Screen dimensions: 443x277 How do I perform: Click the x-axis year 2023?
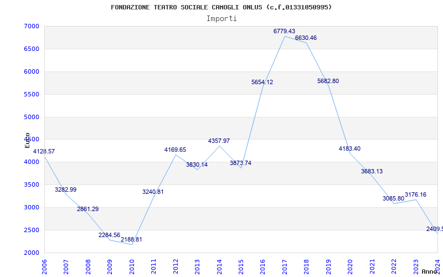[x=416, y=267]
